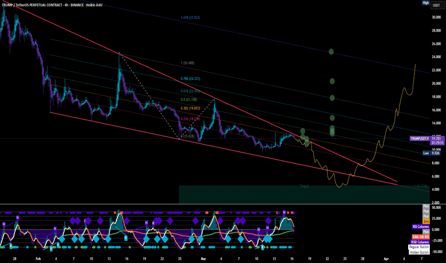
Task: Click the 30.000 price axis value
Action: click(436, 17)
